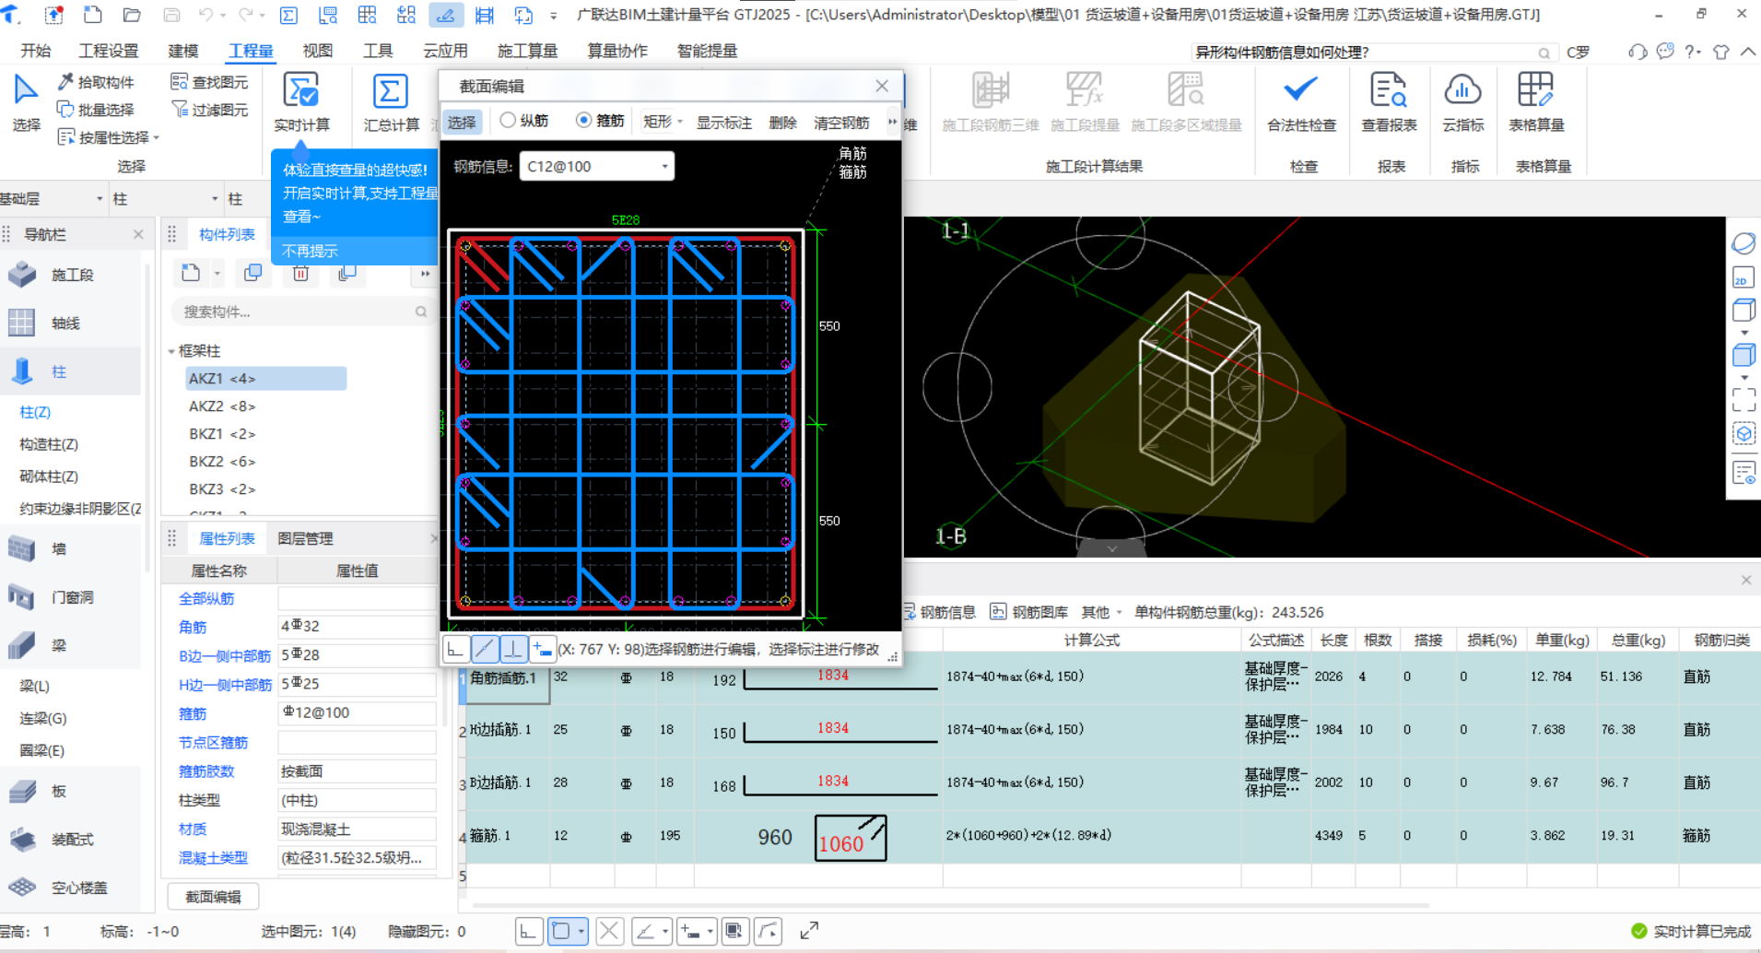The height and width of the screenshot is (953, 1761).
Task: Click delete trash icon in 构件列表
Action: [x=300, y=273]
